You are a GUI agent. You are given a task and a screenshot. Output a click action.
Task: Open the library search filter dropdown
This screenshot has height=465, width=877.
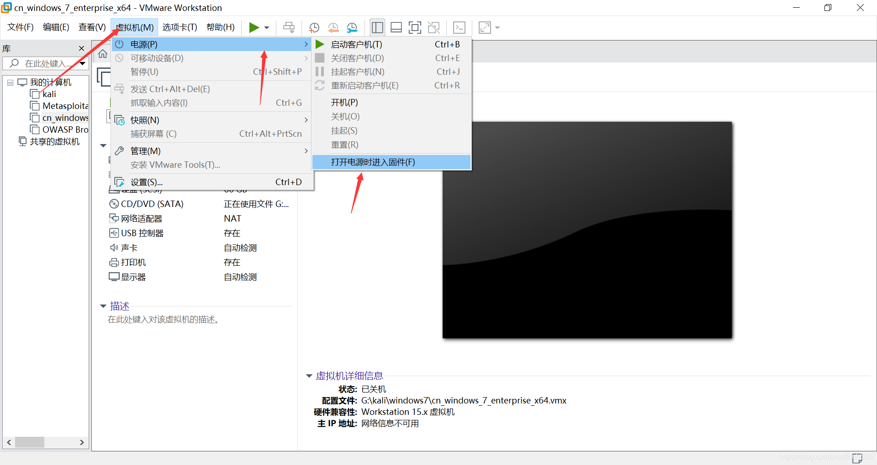(83, 63)
